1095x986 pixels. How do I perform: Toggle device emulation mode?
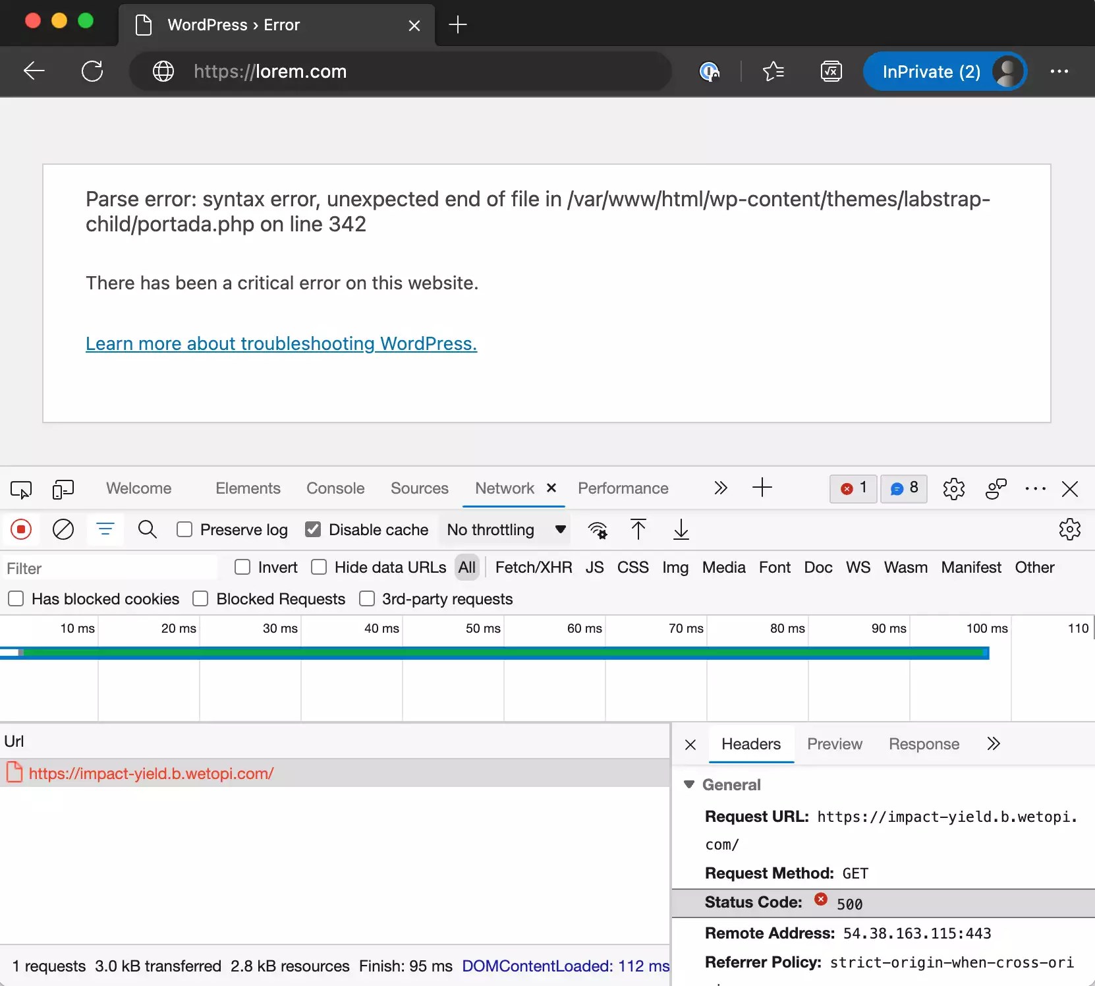click(63, 490)
